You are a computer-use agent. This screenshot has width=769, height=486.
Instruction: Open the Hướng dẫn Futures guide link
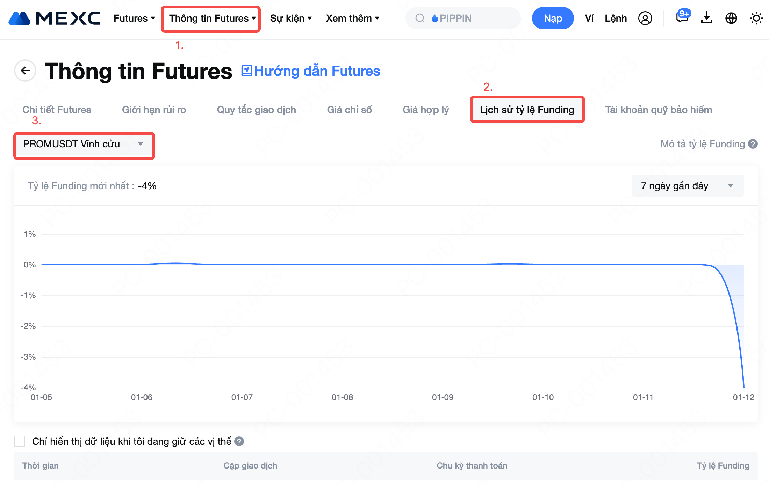[311, 71]
